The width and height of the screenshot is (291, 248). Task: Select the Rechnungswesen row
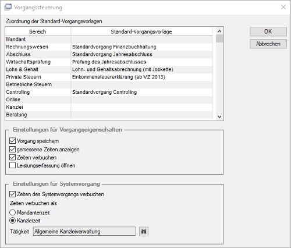(109, 47)
